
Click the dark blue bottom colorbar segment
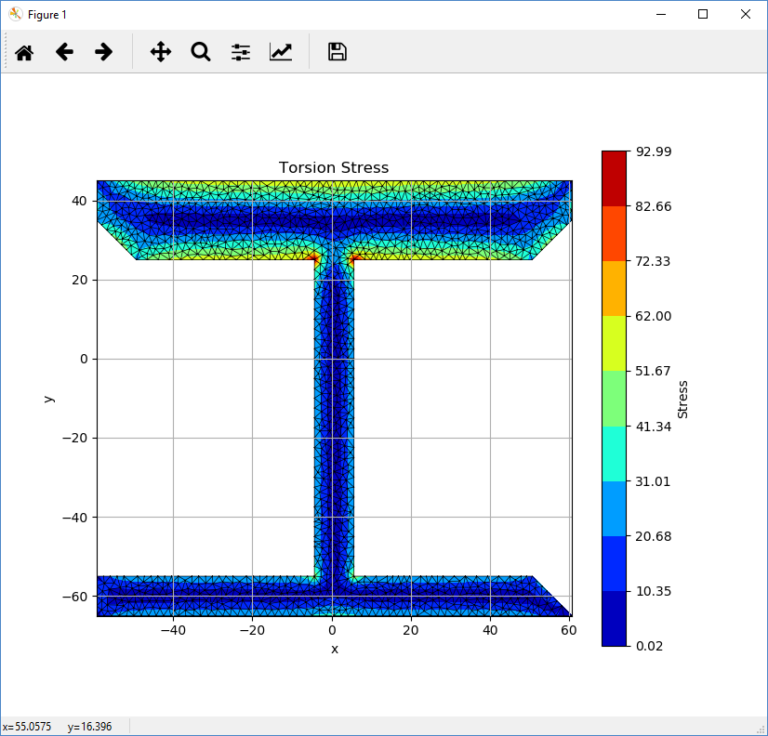click(x=615, y=618)
